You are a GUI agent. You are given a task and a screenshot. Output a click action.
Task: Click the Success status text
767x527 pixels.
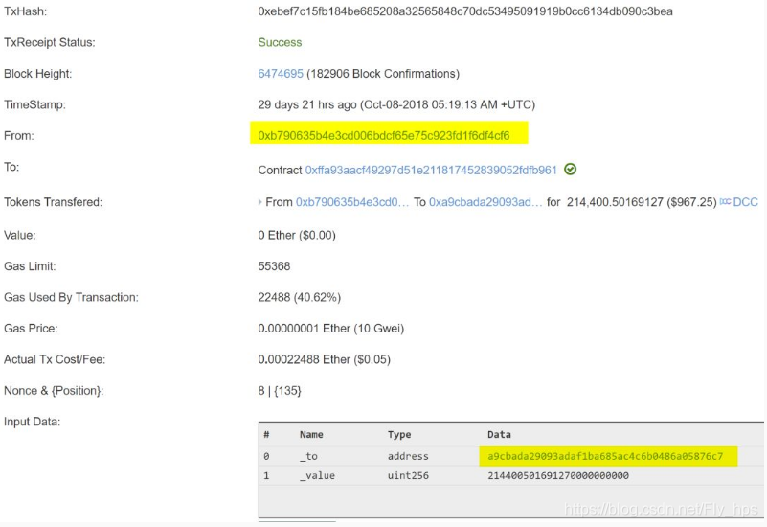(x=280, y=42)
